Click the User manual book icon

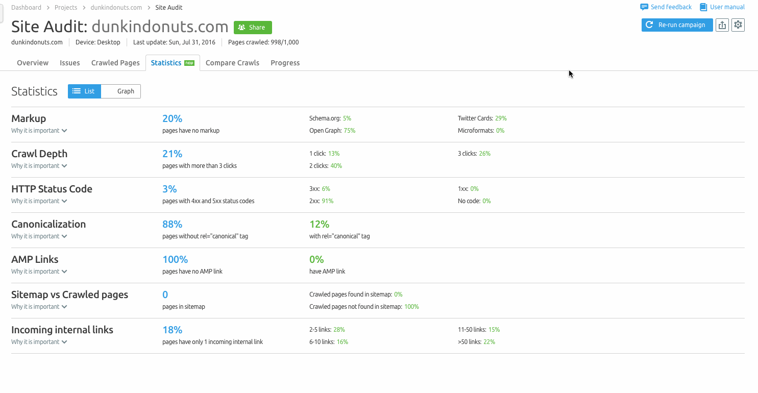(703, 7)
